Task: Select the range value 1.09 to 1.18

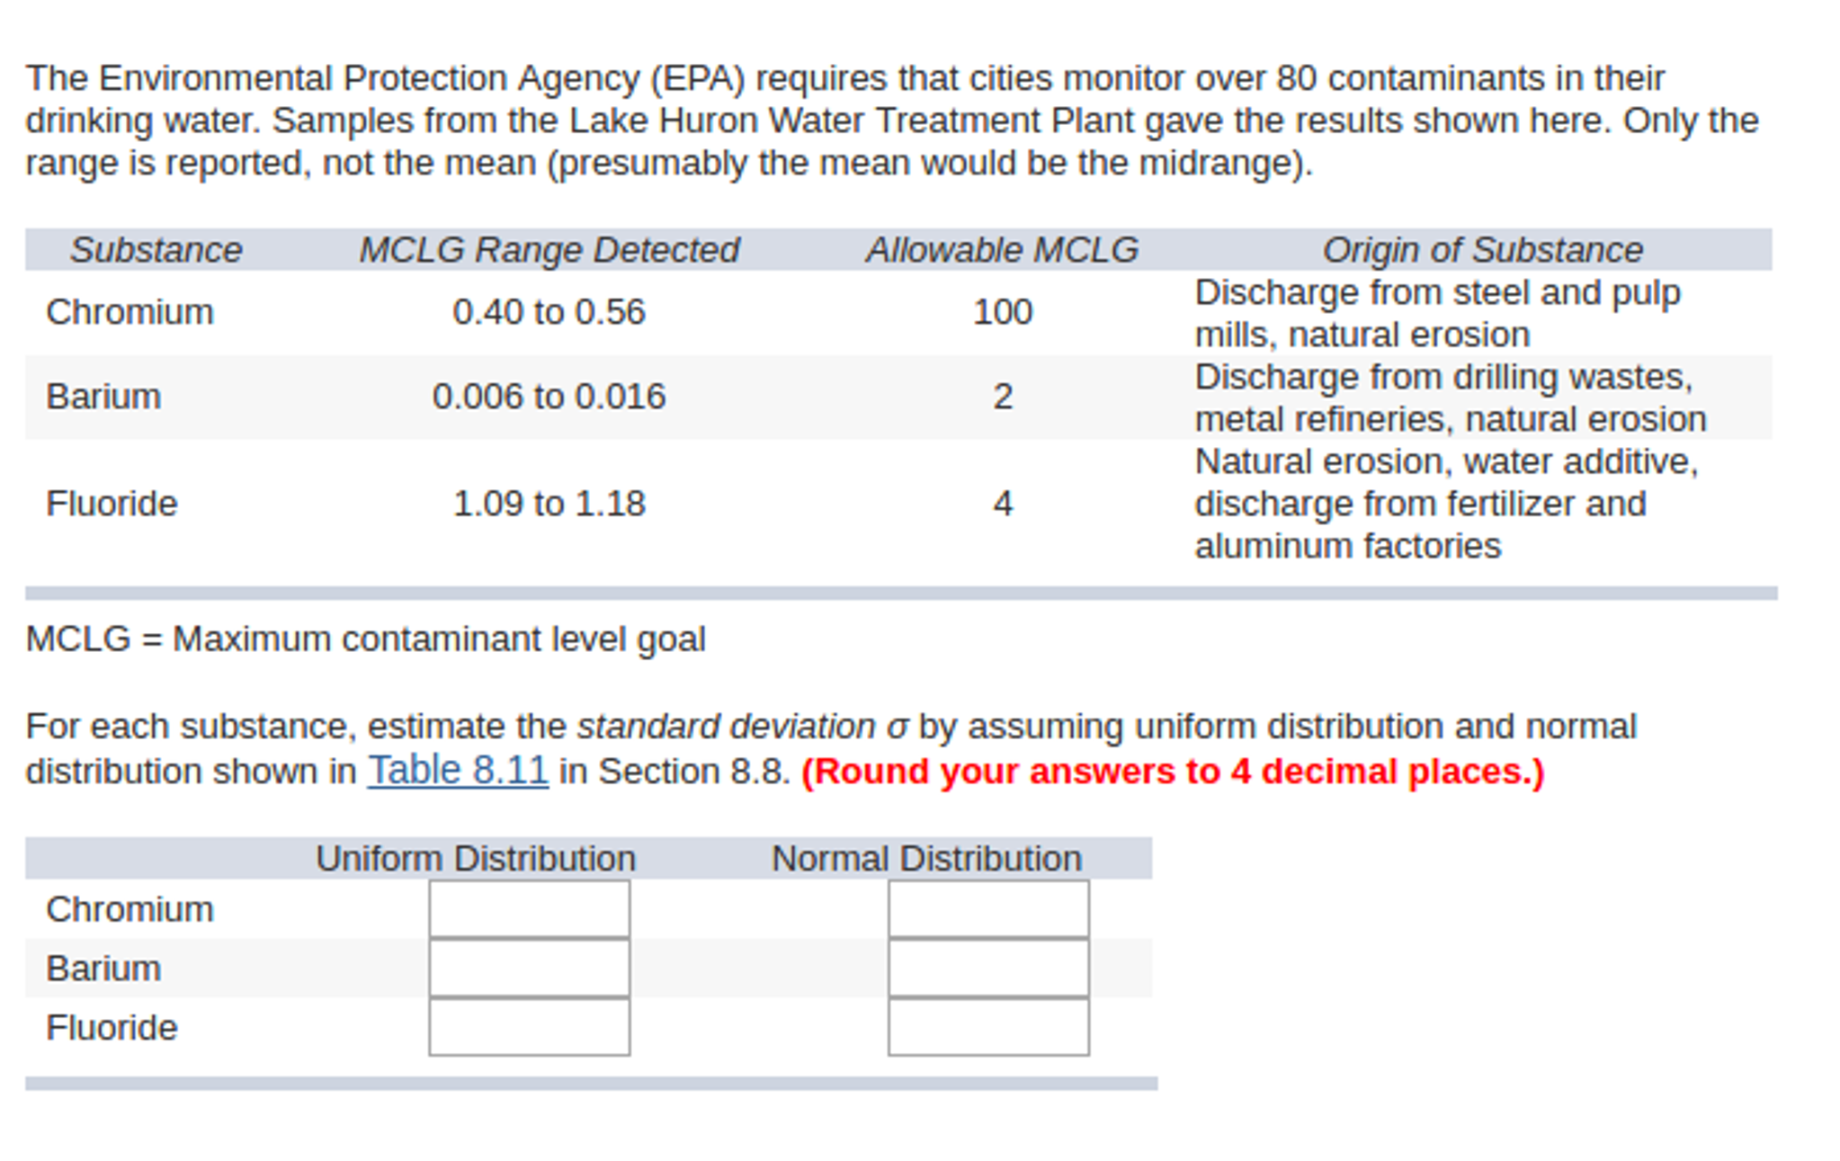Action: tap(549, 503)
